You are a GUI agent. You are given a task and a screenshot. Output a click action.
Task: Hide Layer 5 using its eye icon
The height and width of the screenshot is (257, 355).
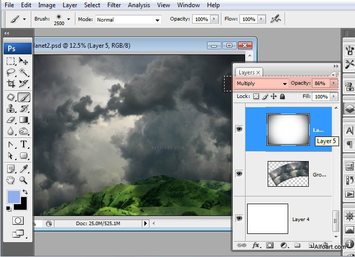(x=239, y=129)
